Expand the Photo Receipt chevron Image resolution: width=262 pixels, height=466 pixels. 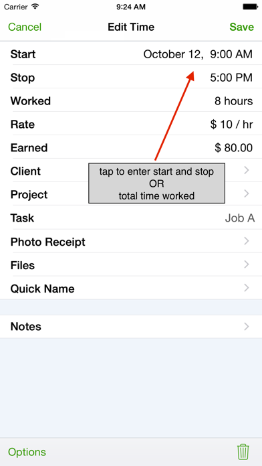click(246, 241)
